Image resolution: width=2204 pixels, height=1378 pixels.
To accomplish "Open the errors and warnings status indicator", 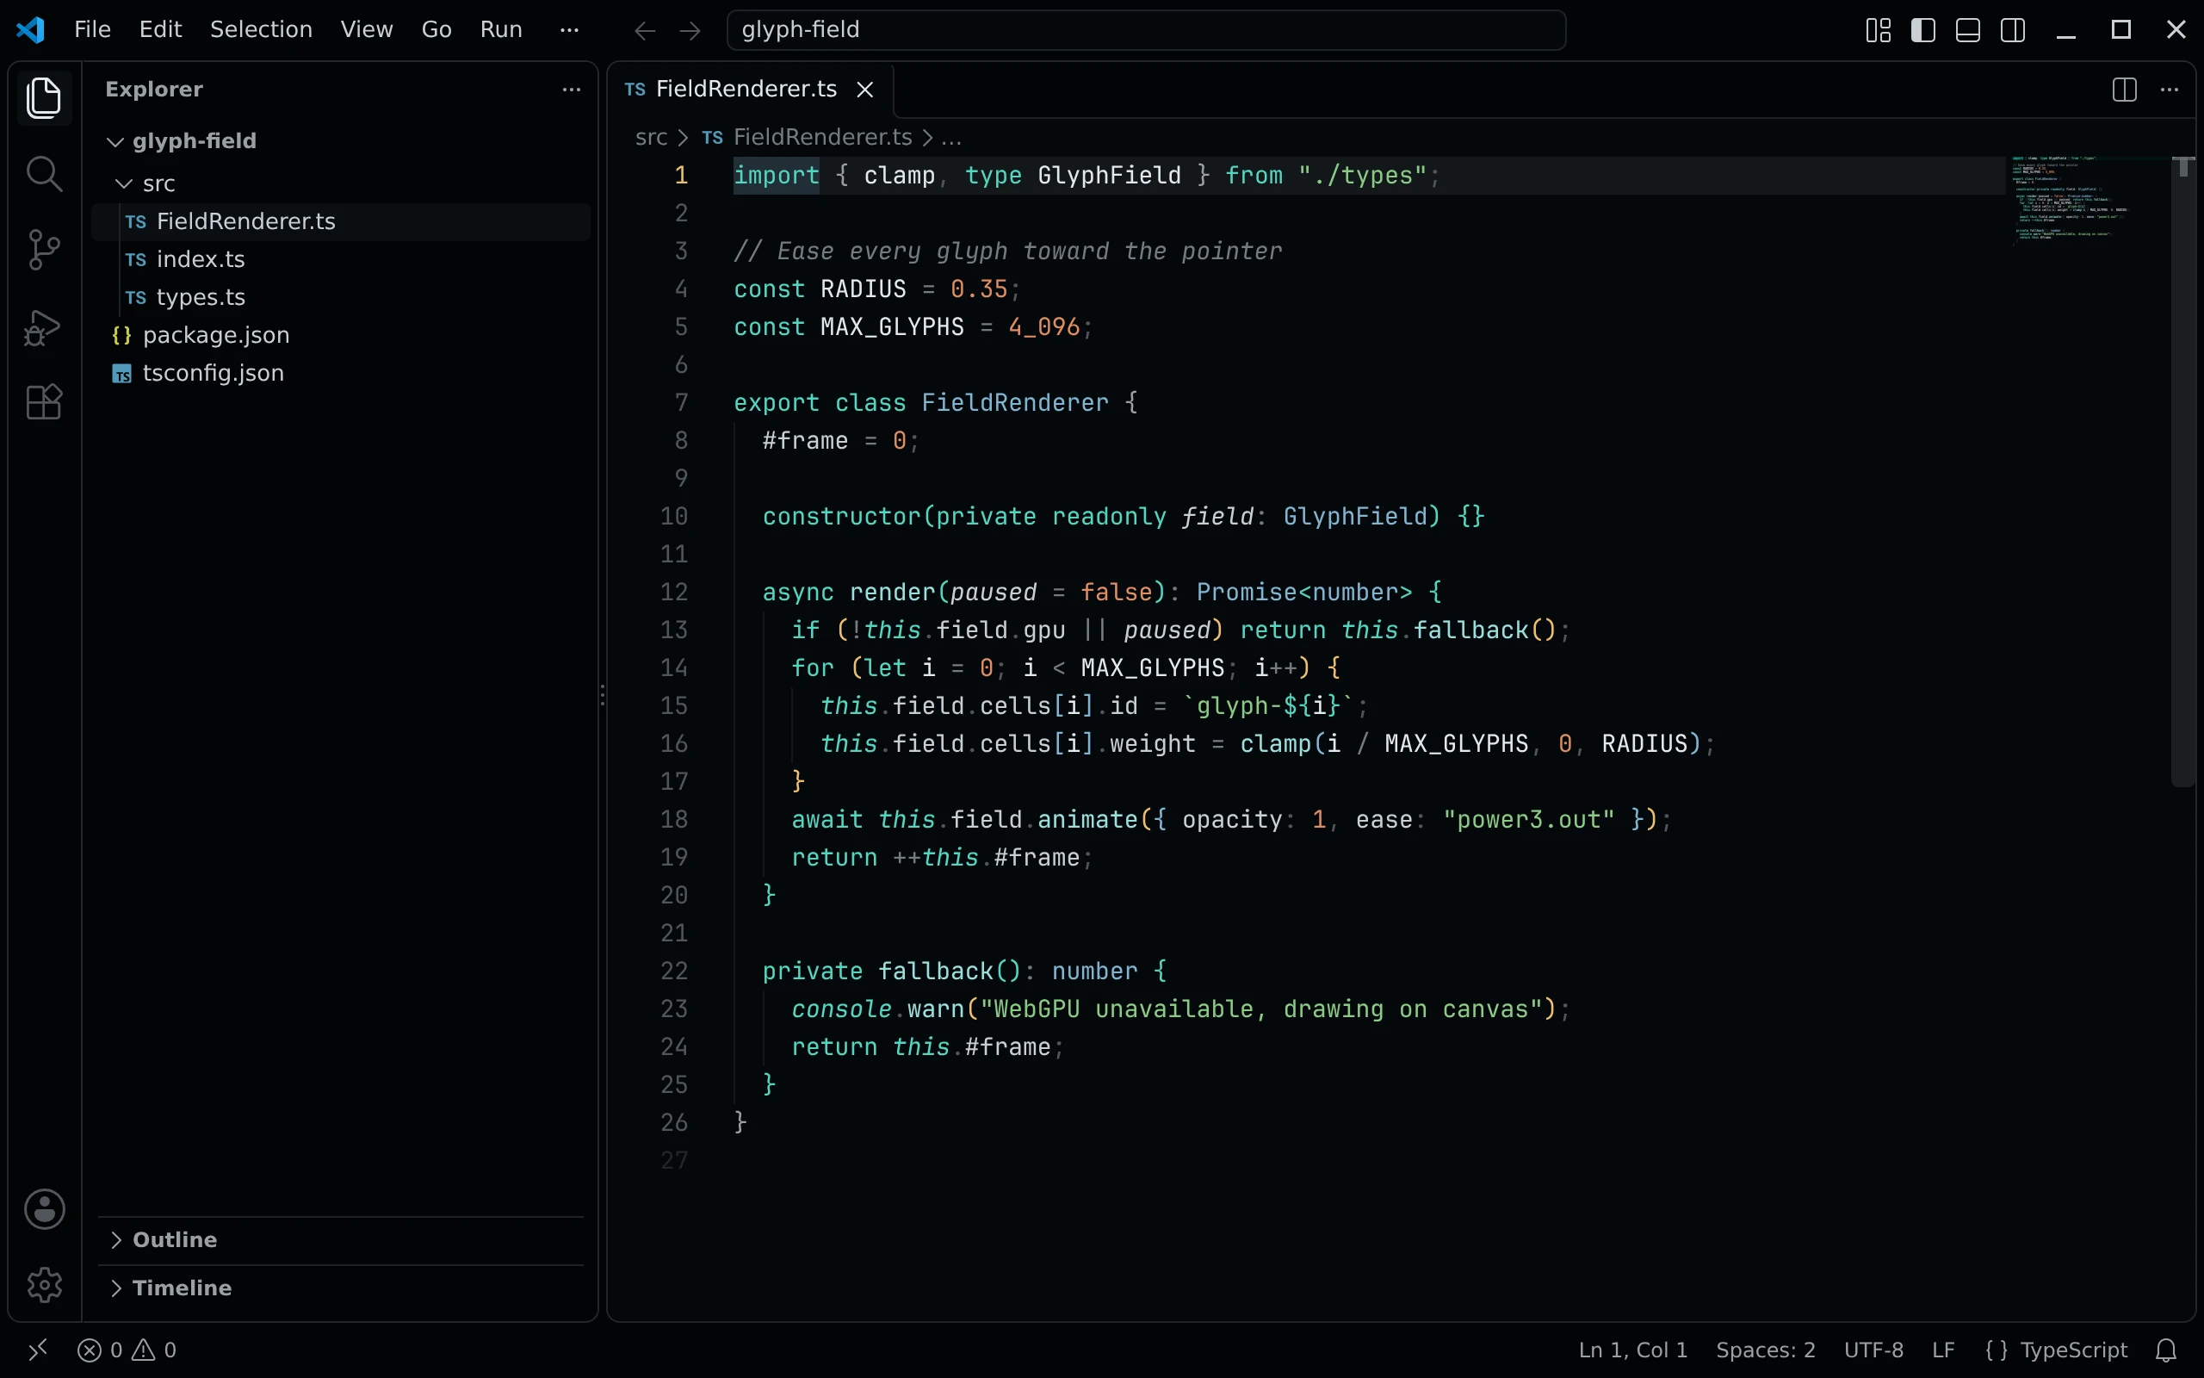I will point(127,1350).
